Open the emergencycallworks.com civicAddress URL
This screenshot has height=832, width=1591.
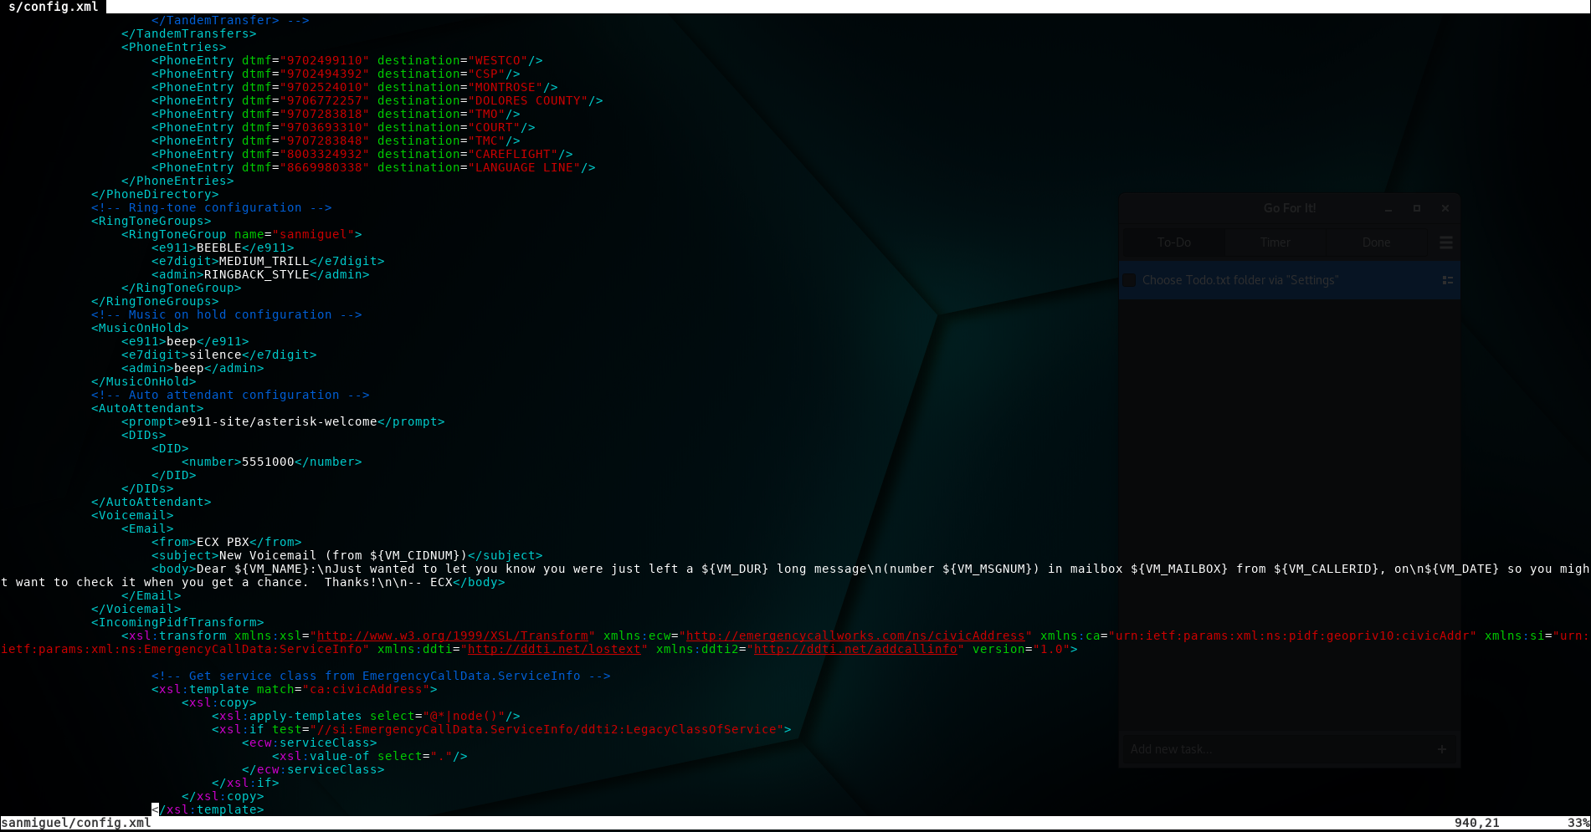(855, 635)
